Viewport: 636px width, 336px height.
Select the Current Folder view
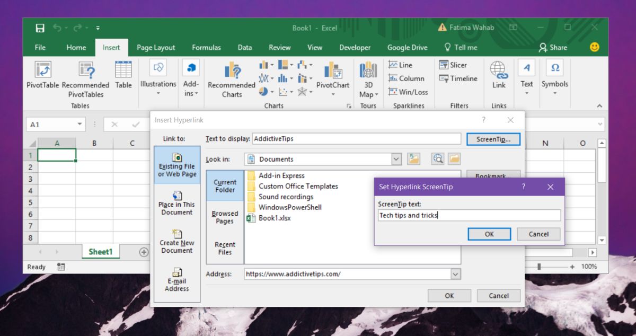(225, 186)
